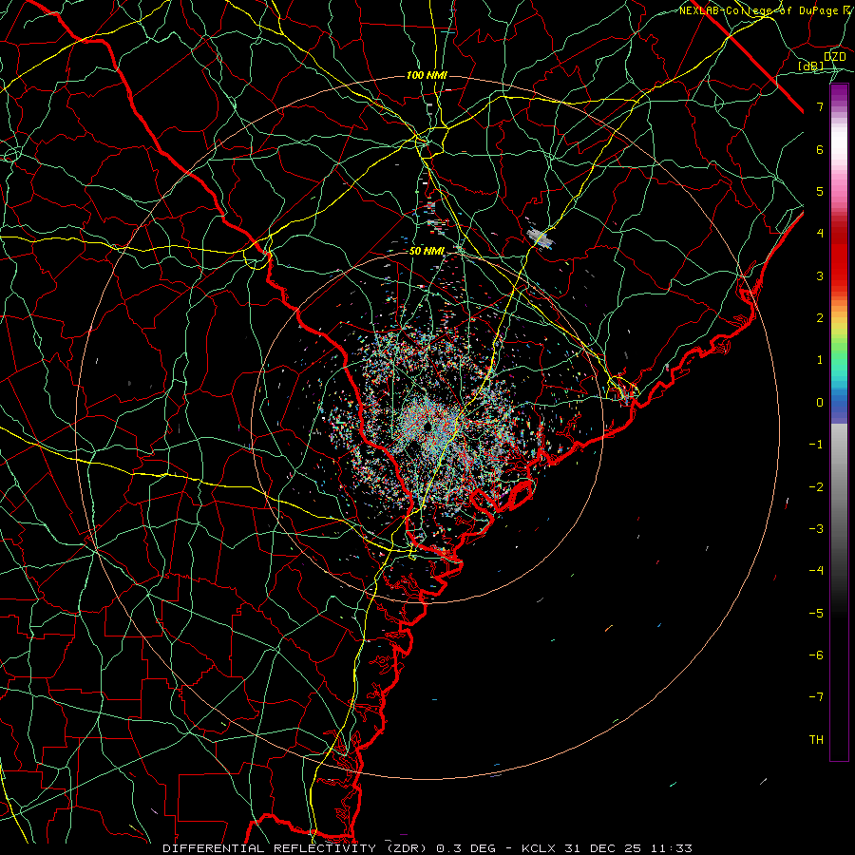Click the 50 NMI range ring label

[x=427, y=252]
